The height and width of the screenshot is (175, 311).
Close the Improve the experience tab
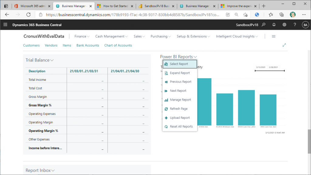pos(255,6)
